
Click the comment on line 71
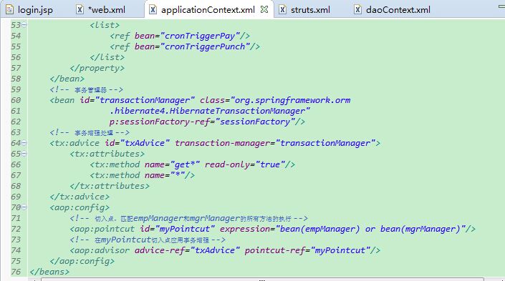pos(188,218)
